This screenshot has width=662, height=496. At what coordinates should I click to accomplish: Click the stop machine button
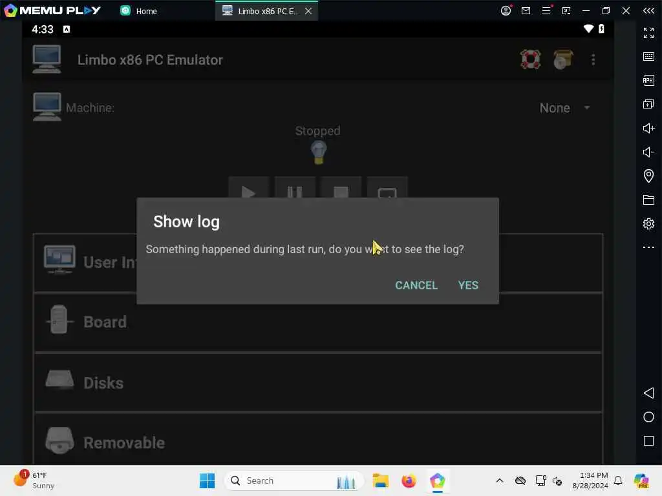341,188
